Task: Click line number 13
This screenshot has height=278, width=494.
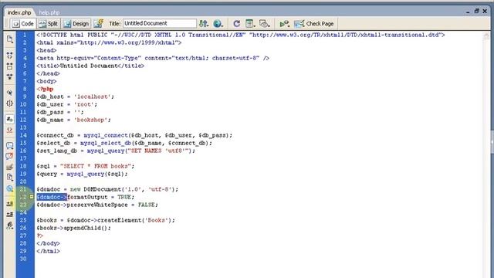Action: click(23, 127)
